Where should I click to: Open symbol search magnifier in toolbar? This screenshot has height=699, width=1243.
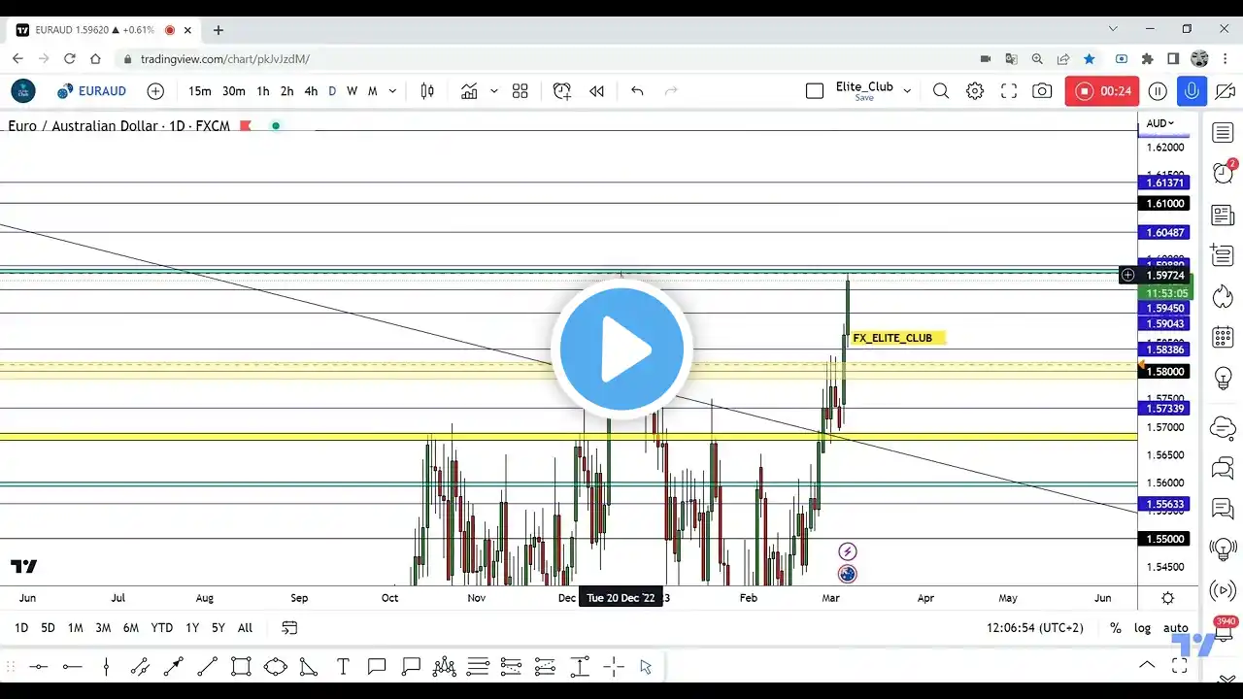click(x=940, y=91)
